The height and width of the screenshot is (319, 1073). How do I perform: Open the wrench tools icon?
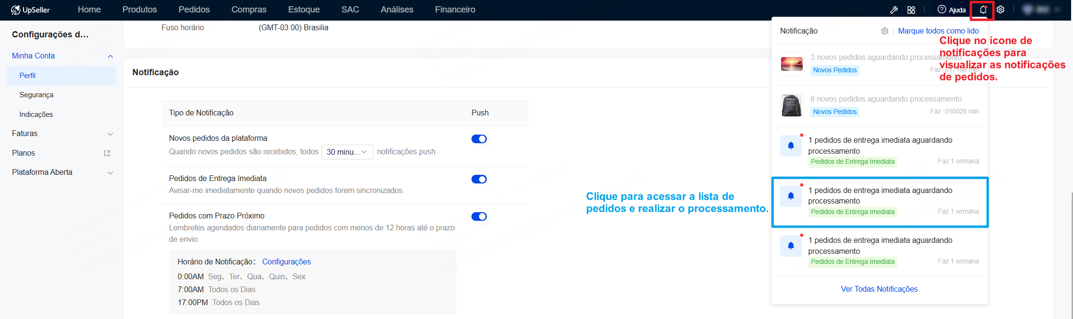(x=894, y=10)
